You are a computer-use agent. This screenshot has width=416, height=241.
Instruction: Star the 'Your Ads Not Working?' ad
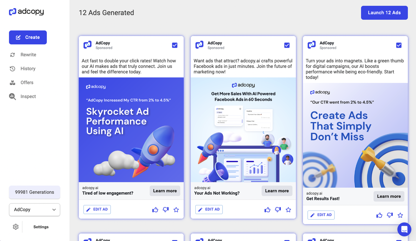tap(288, 210)
